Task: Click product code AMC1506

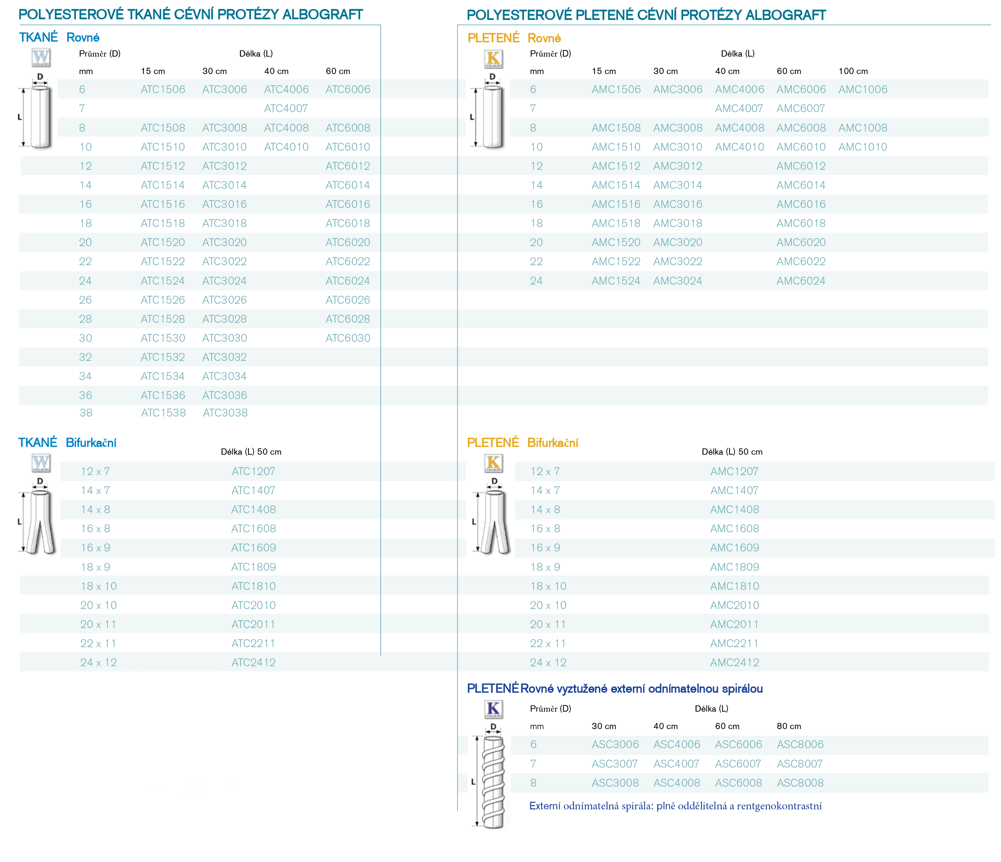Action: tap(616, 89)
